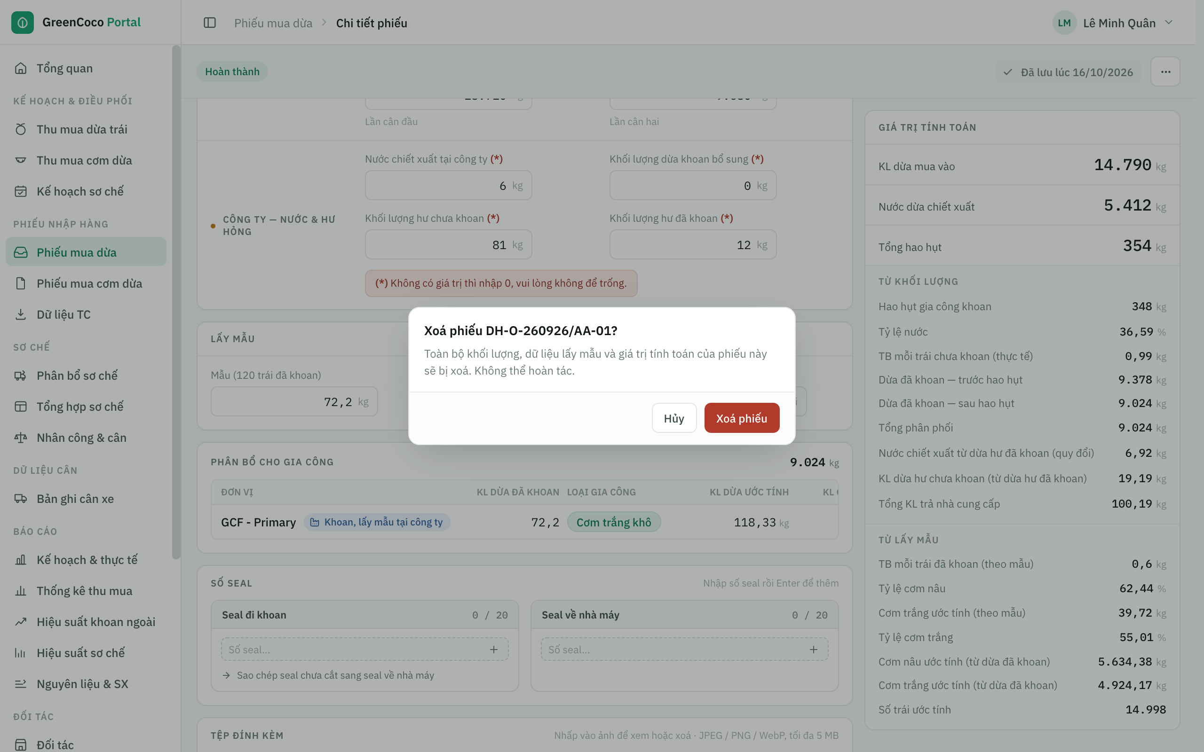Click the Nhân công & cân scale icon
The width and height of the screenshot is (1204, 752).
pyautogui.click(x=20, y=438)
